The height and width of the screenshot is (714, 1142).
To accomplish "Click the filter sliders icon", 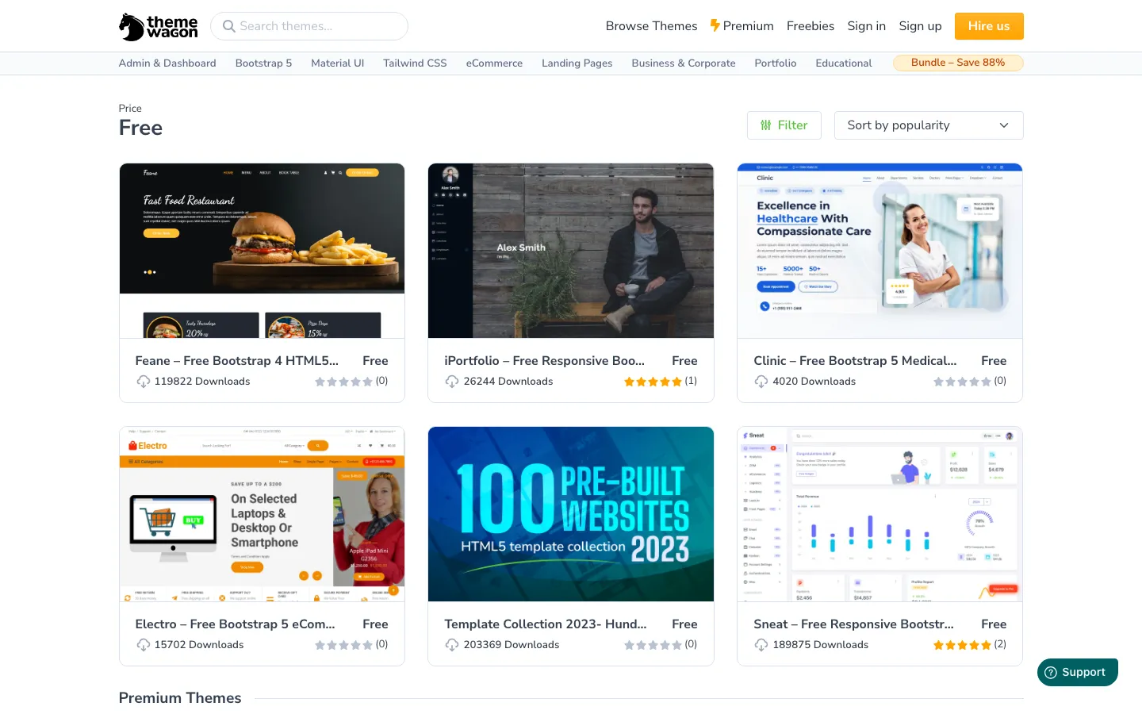I will point(766,125).
